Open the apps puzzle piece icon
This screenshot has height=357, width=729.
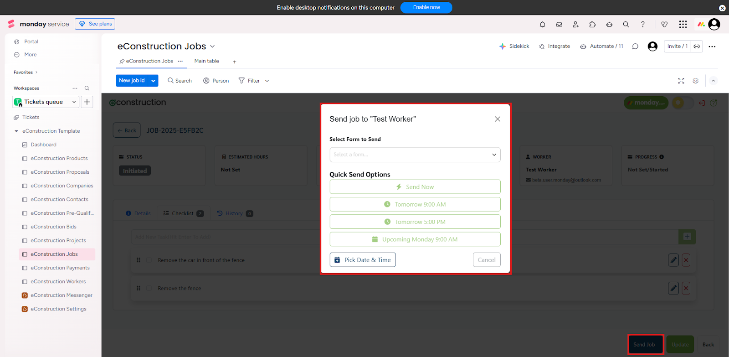pos(592,25)
